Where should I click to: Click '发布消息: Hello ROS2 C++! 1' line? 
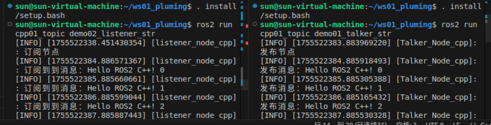(x=321, y=88)
